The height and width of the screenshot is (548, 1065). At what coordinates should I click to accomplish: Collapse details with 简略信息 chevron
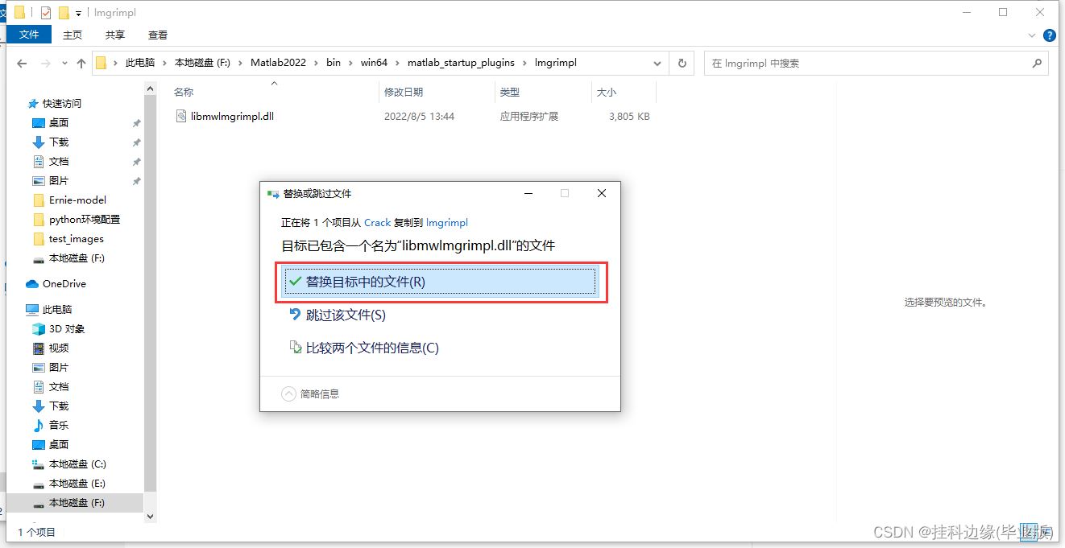tap(288, 394)
